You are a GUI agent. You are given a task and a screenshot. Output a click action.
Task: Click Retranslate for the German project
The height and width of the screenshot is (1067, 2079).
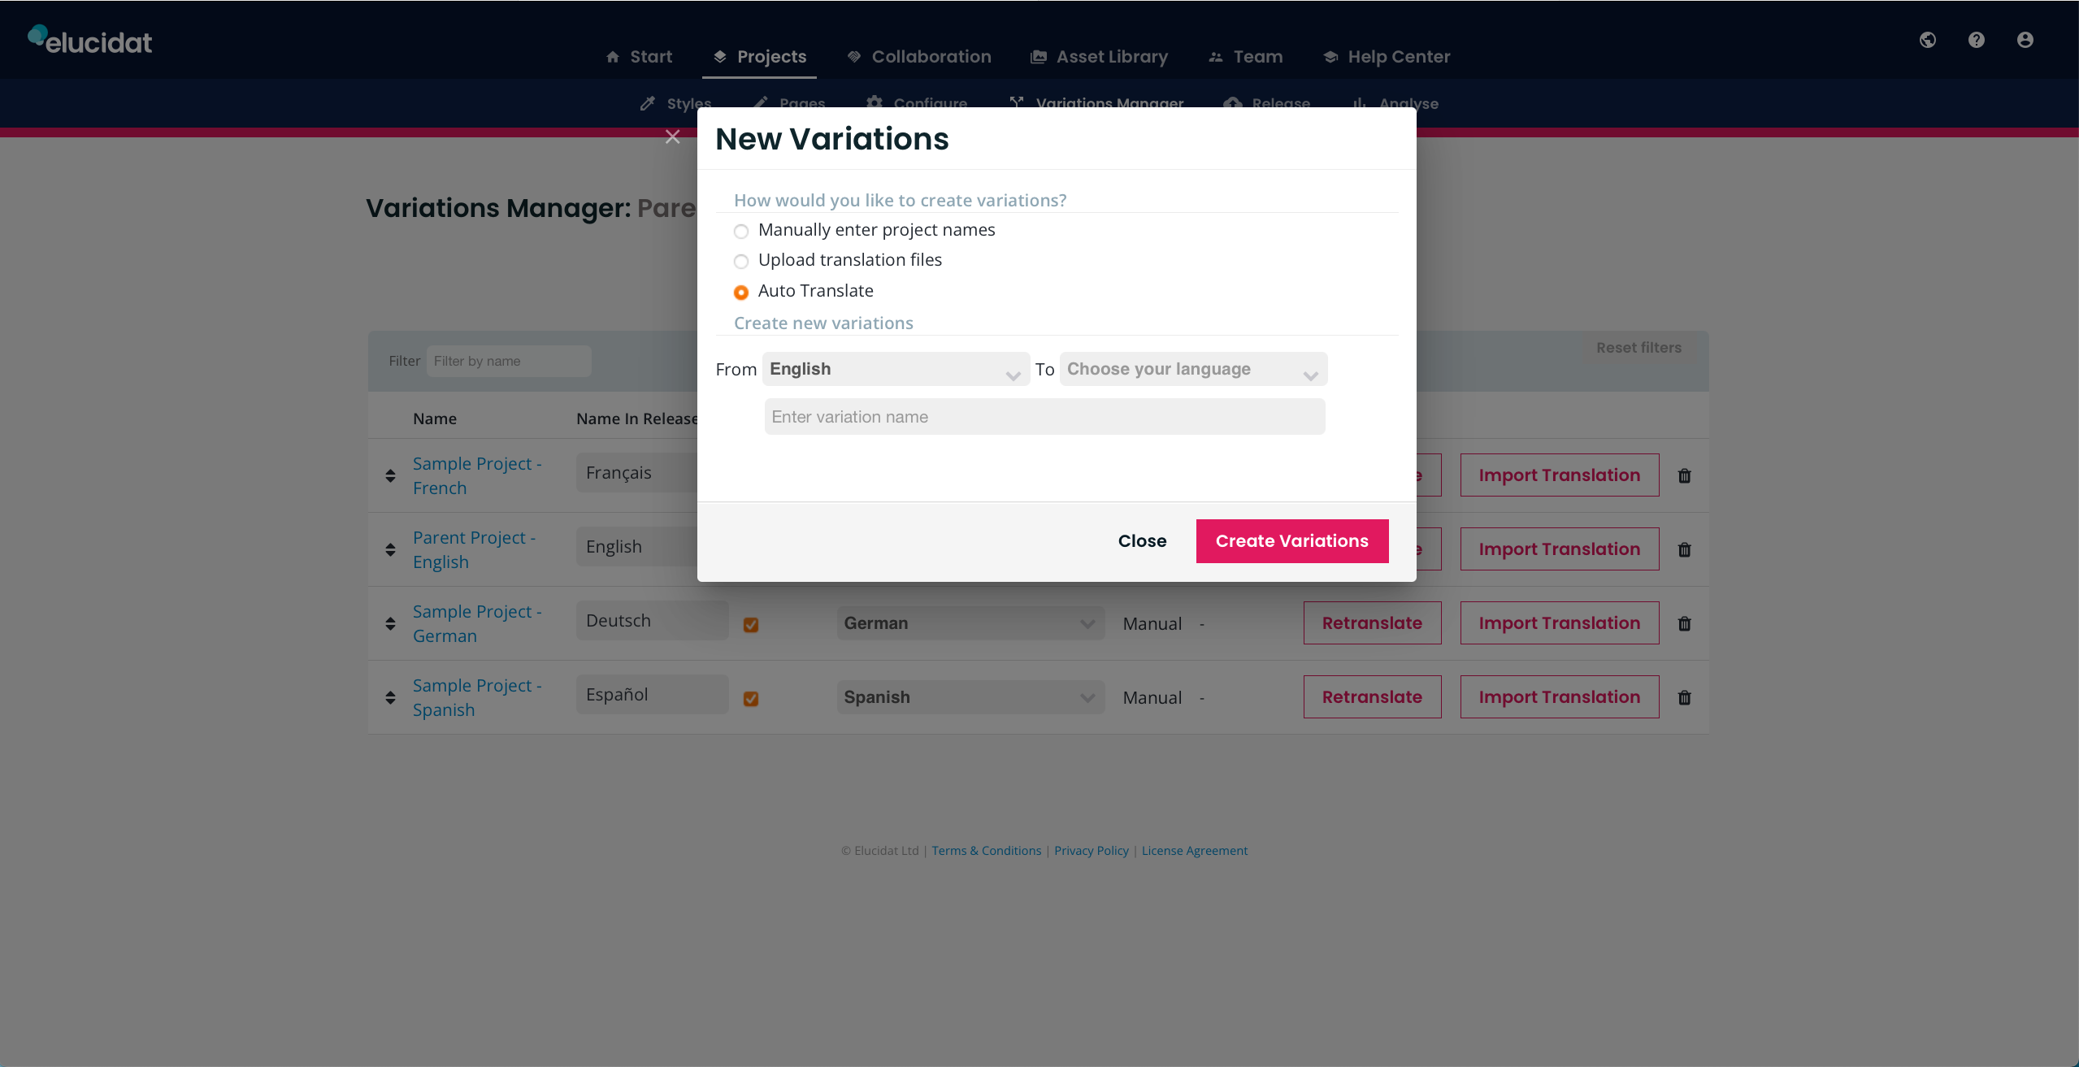click(x=1372, y=623)
